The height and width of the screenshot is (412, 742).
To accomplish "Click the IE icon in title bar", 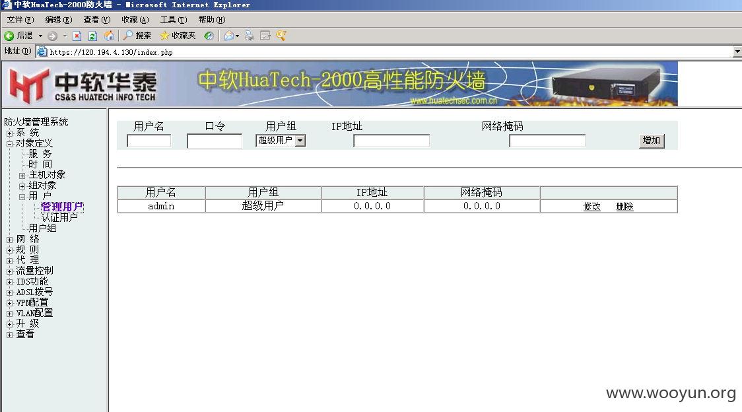I will coord(6,5).
